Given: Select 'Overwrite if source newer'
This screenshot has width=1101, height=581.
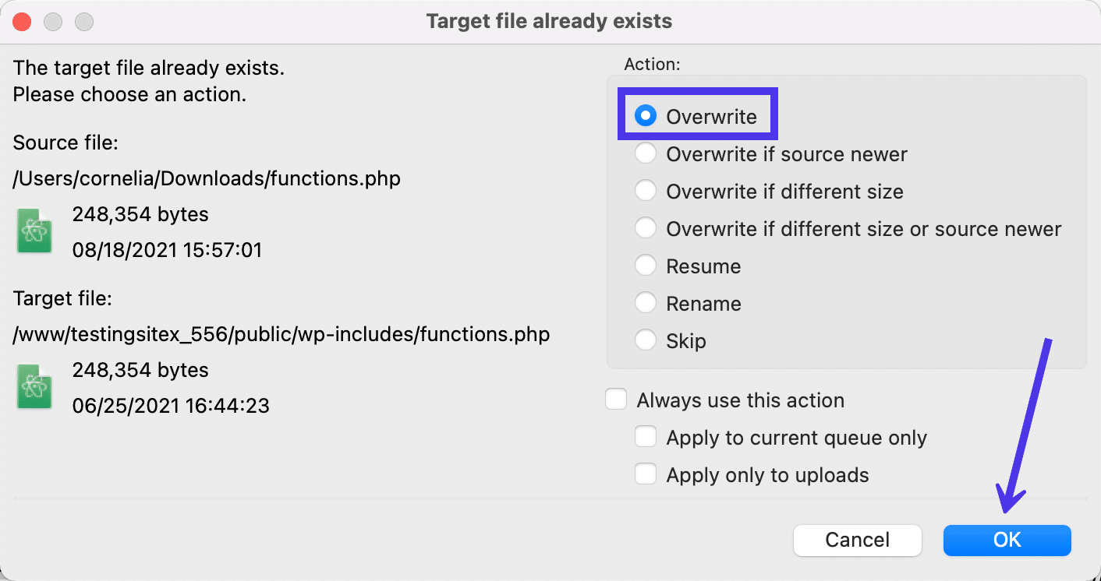Looking at the screenshot, I should pyautogui.click(x=646, y=153).
